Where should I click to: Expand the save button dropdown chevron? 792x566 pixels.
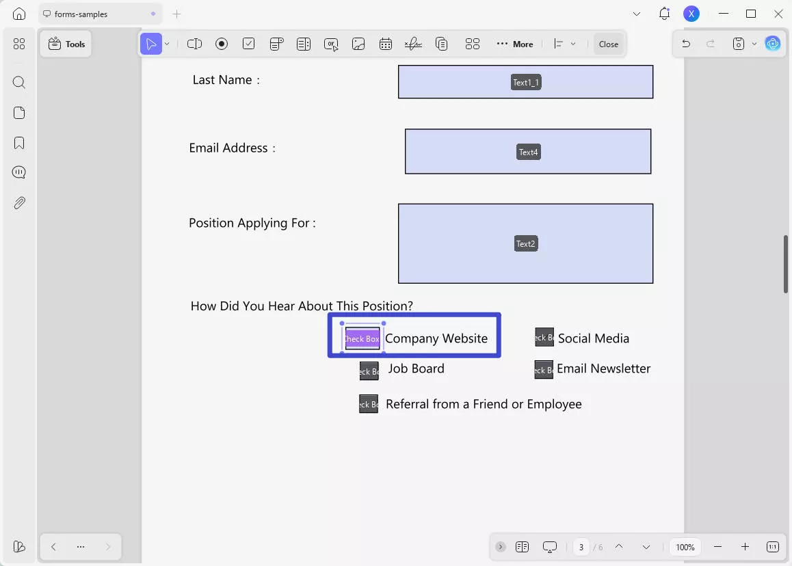click(x=755, y=44)
